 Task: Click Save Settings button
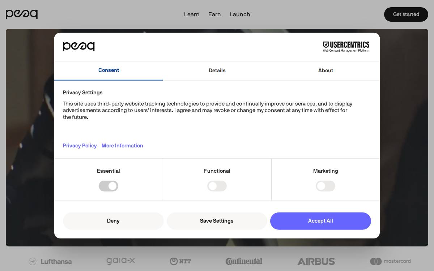tap(217, 221)
